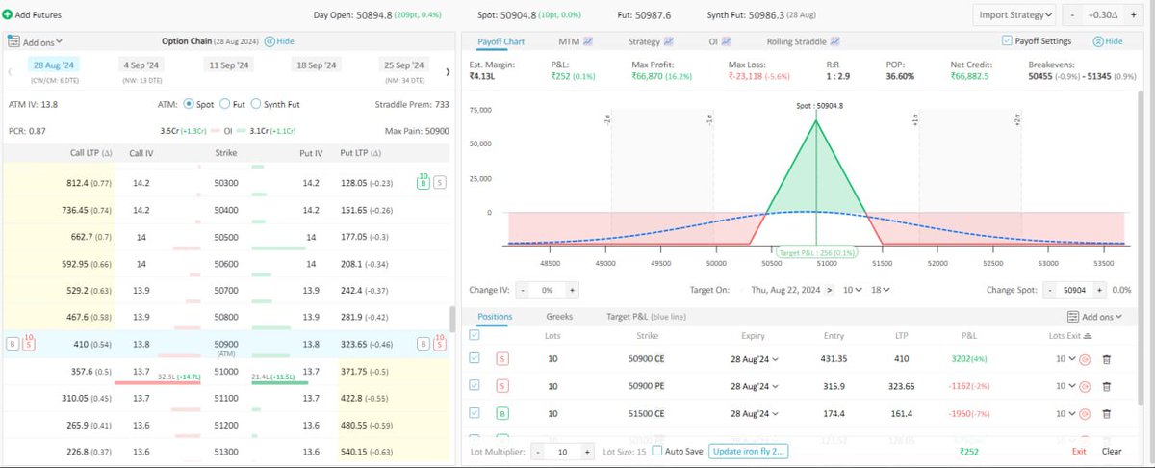Toggle select-all positions checkbox
The image size is (1155, 468).
(x=473, y=335)
